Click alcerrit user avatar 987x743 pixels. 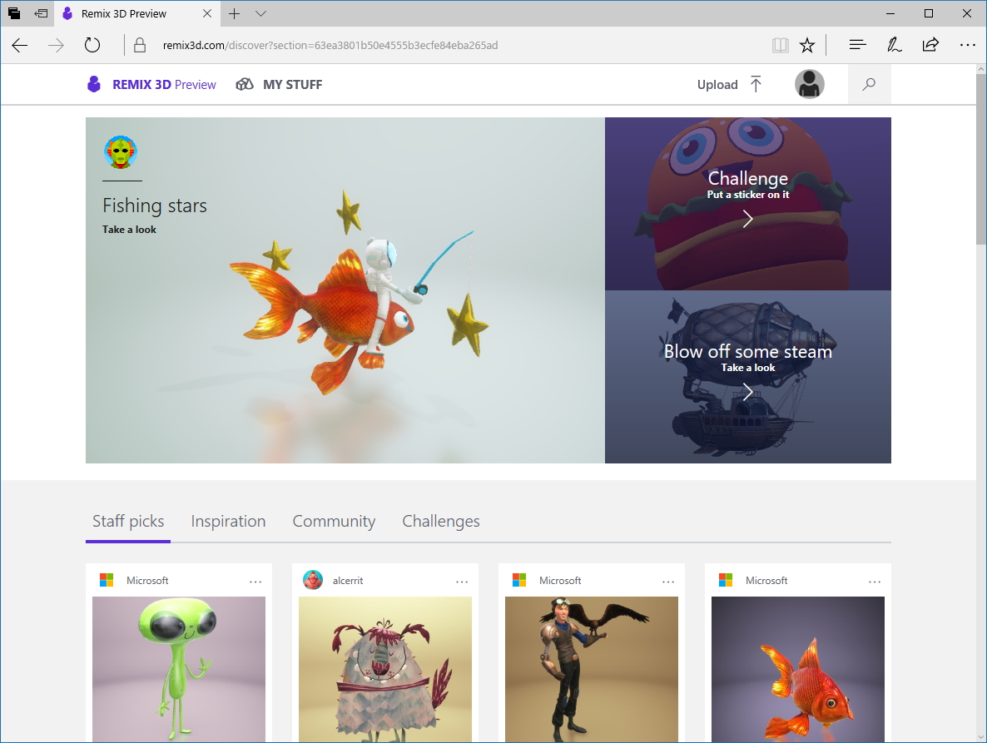313,580
